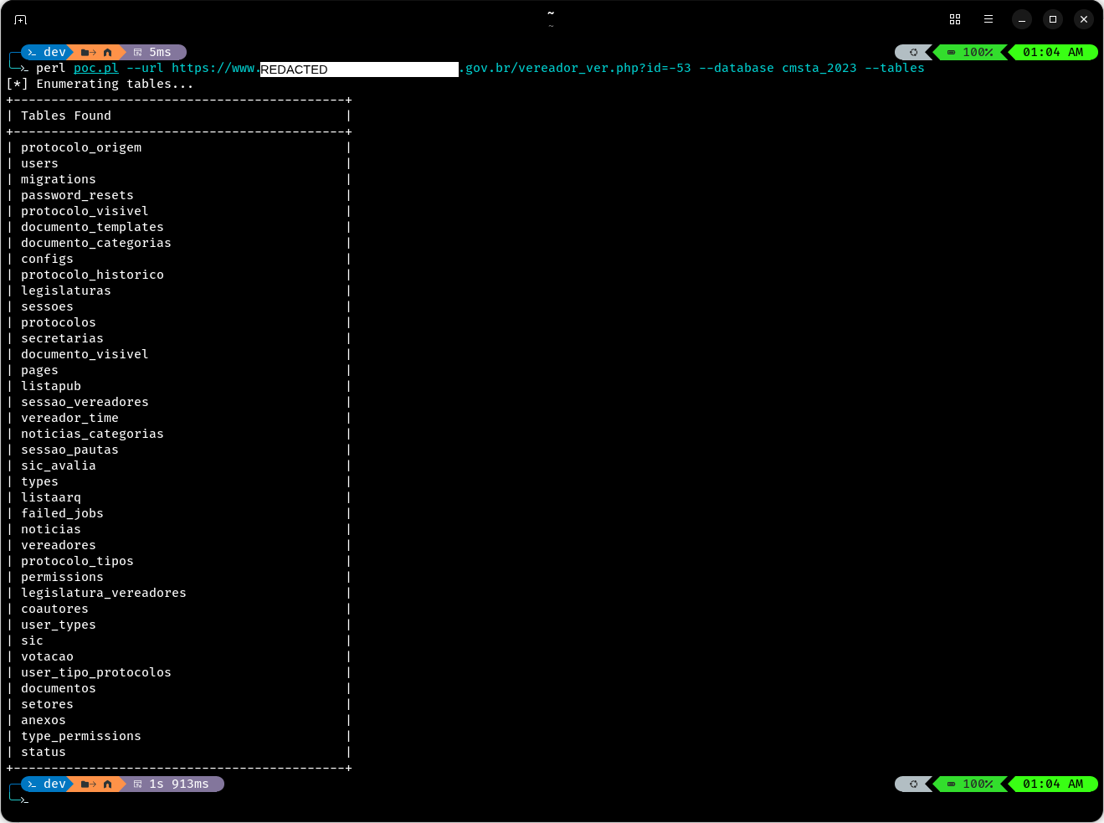
Task: Click the battery icon in the green segment
Action: pyautogui.click(x=950, y=52)
